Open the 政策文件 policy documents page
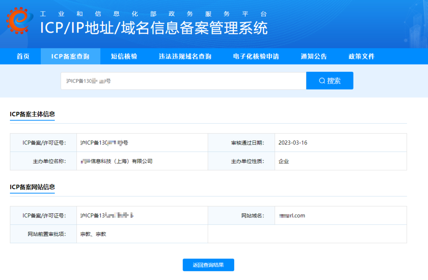Viewport: 428px width, 280px height. pyautogui.click(x=361, y=56)
